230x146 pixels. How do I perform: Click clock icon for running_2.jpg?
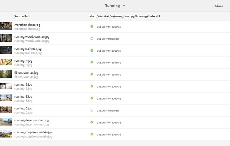(x=92, y=110)
